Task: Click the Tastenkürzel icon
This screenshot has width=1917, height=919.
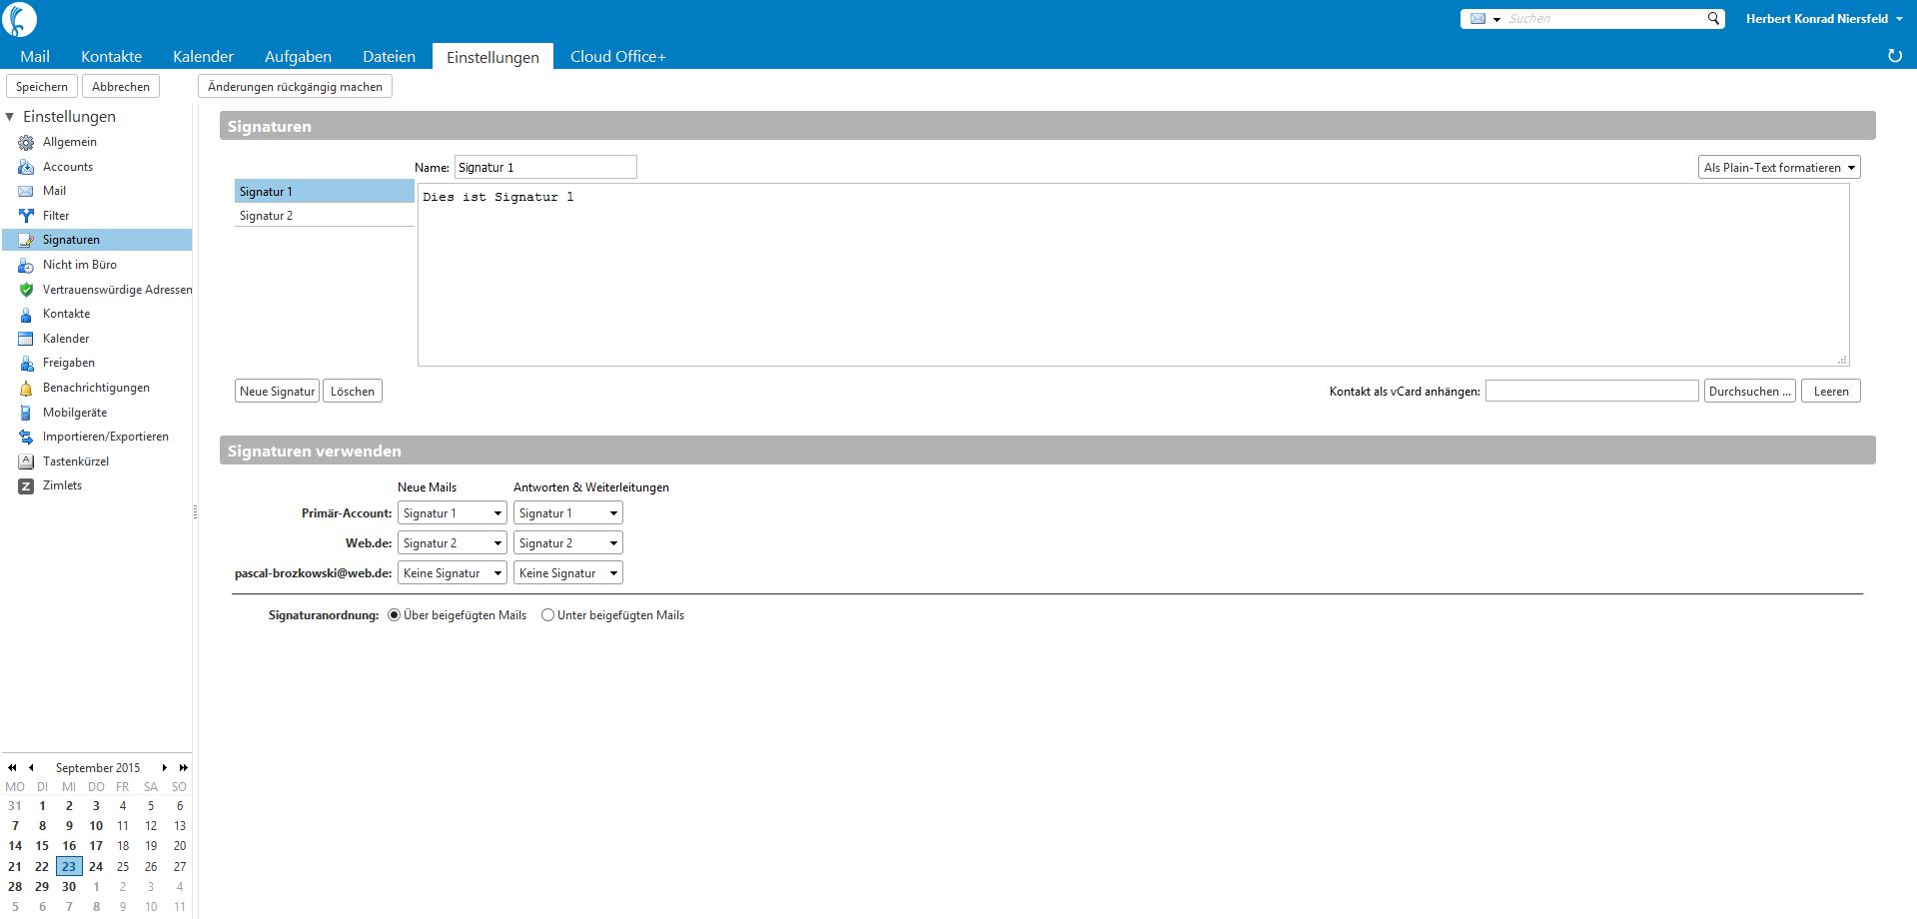Action: pyautogui.click(x=26, y=461)
